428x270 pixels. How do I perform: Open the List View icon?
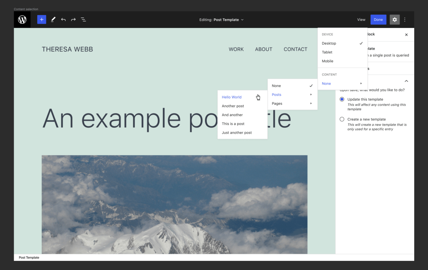click(x=83, y=20)
